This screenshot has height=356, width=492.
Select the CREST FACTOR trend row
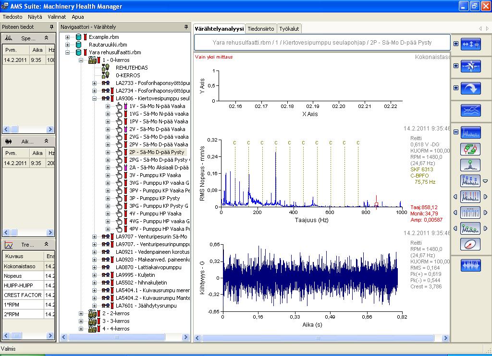pos(28,295)
